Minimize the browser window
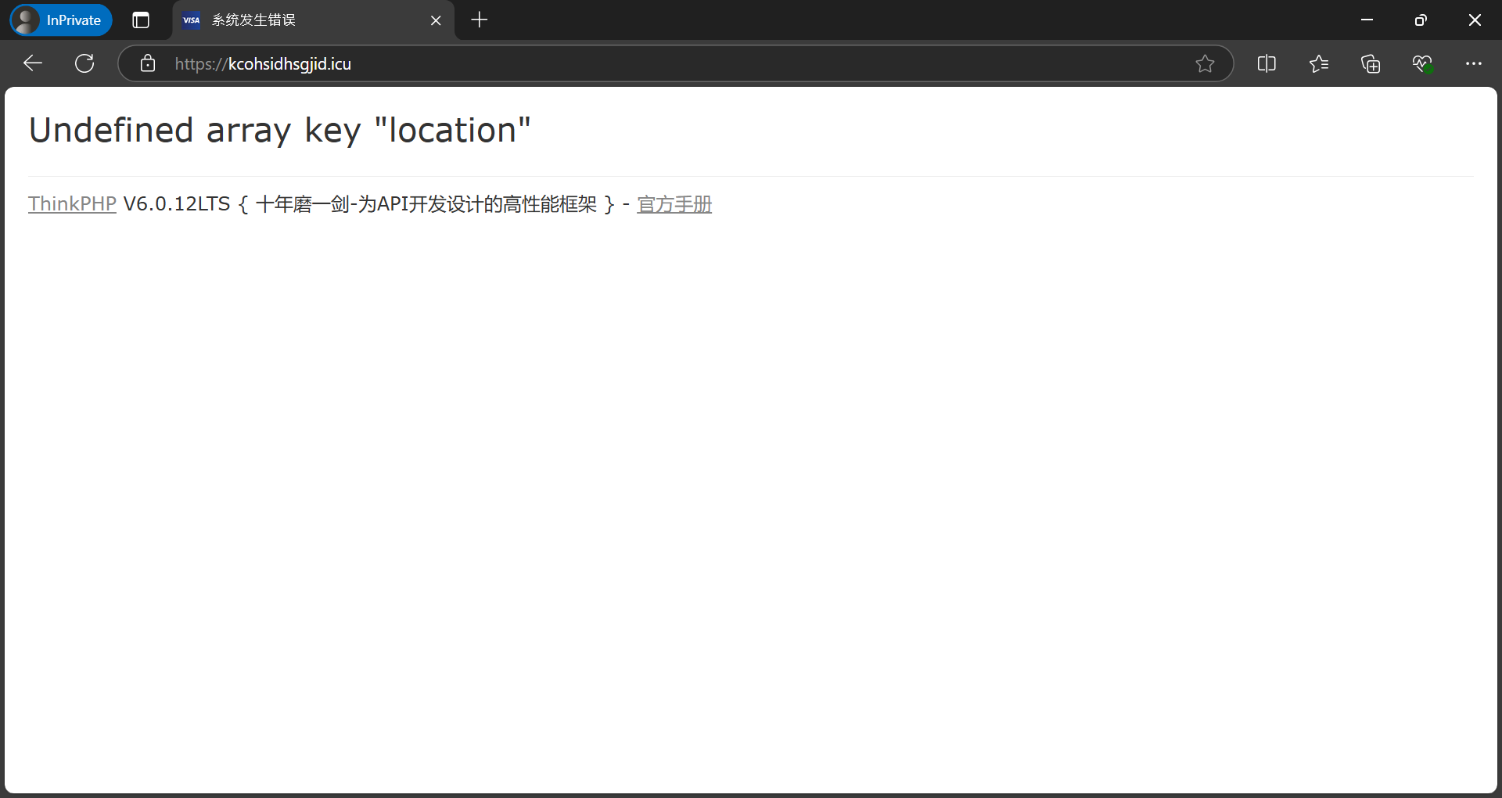The height and width of the screenshot is (798, 1502). [x=1367, y=20]
